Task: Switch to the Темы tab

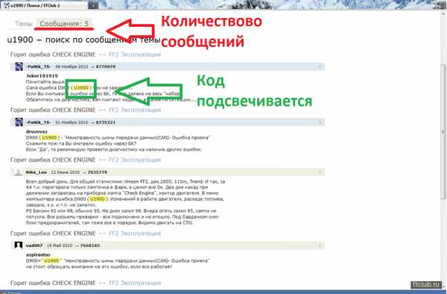Action: point(24,24)
